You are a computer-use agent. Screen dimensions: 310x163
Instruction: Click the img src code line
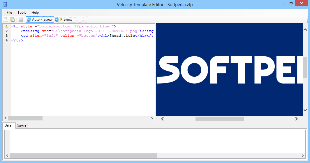pyautogui.click(x=87, y=31)
